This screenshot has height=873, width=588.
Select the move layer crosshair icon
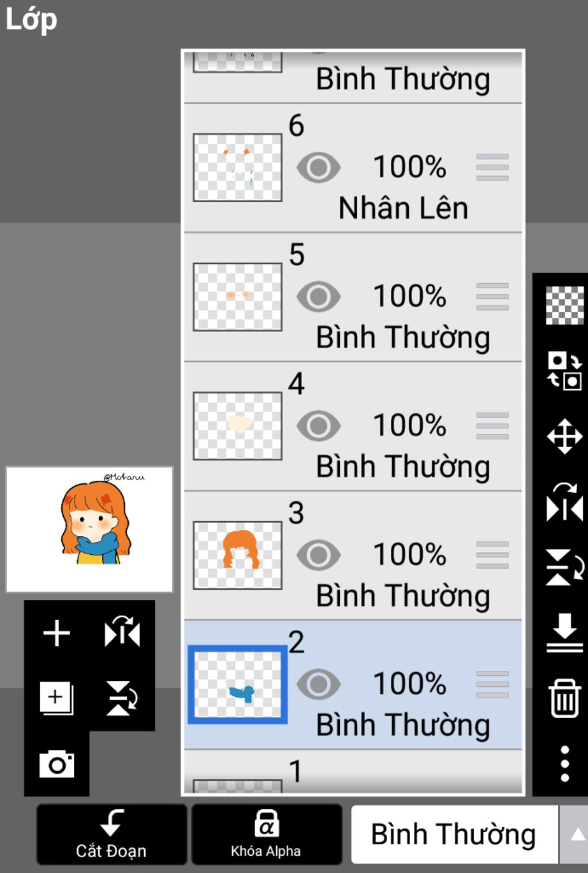tap(564, 436)
